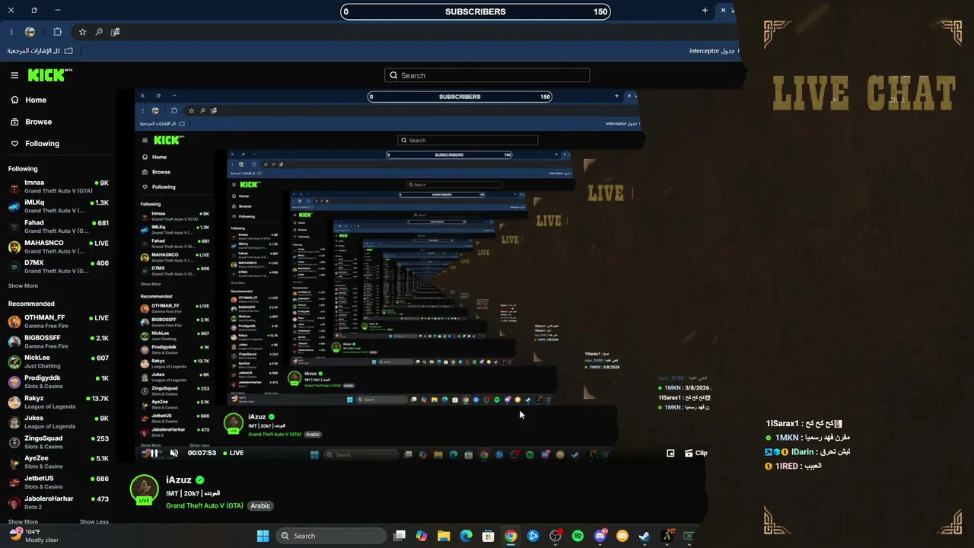Open Prodigyddk's Slots & Casino channel in the largest sidebar
Image resolution: width=974 pixels, height=548 pixels.
pyautogui.click(x=59, y=382)
